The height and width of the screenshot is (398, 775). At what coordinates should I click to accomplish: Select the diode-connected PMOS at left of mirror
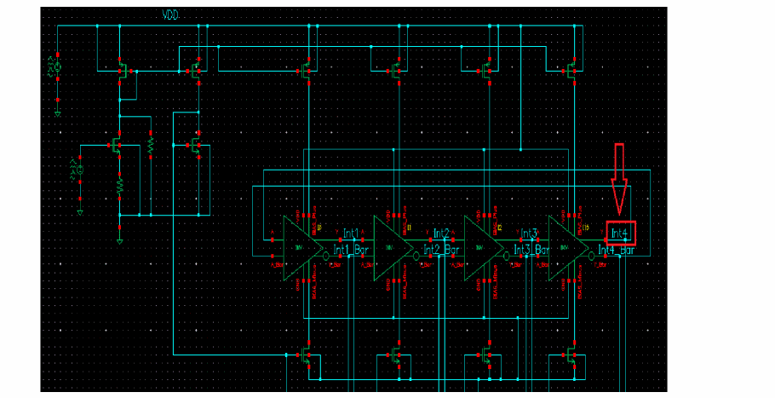click(x=122, y=72)
